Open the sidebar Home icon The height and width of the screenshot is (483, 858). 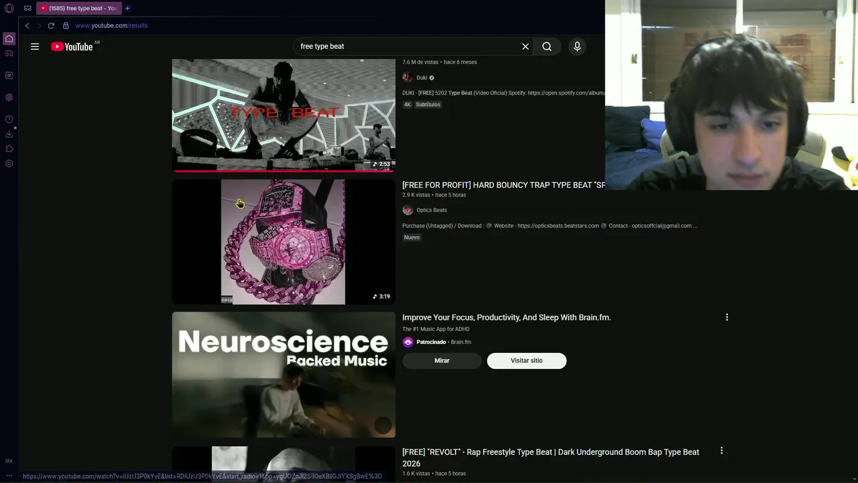(9, 39)
